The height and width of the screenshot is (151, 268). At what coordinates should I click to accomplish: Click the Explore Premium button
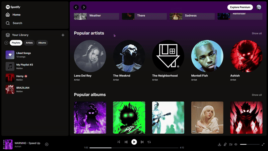click(240, 7)
